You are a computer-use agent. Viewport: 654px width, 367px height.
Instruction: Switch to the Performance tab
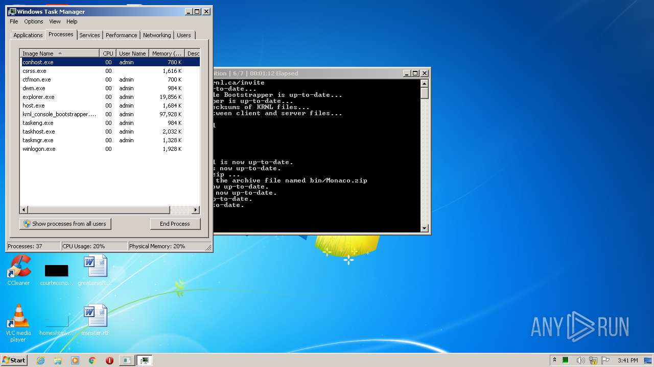[121, 35]
